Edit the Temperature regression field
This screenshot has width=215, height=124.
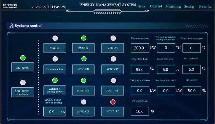click(x=192, y=48)
